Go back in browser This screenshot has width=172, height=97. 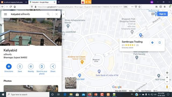tap(2, 7)
